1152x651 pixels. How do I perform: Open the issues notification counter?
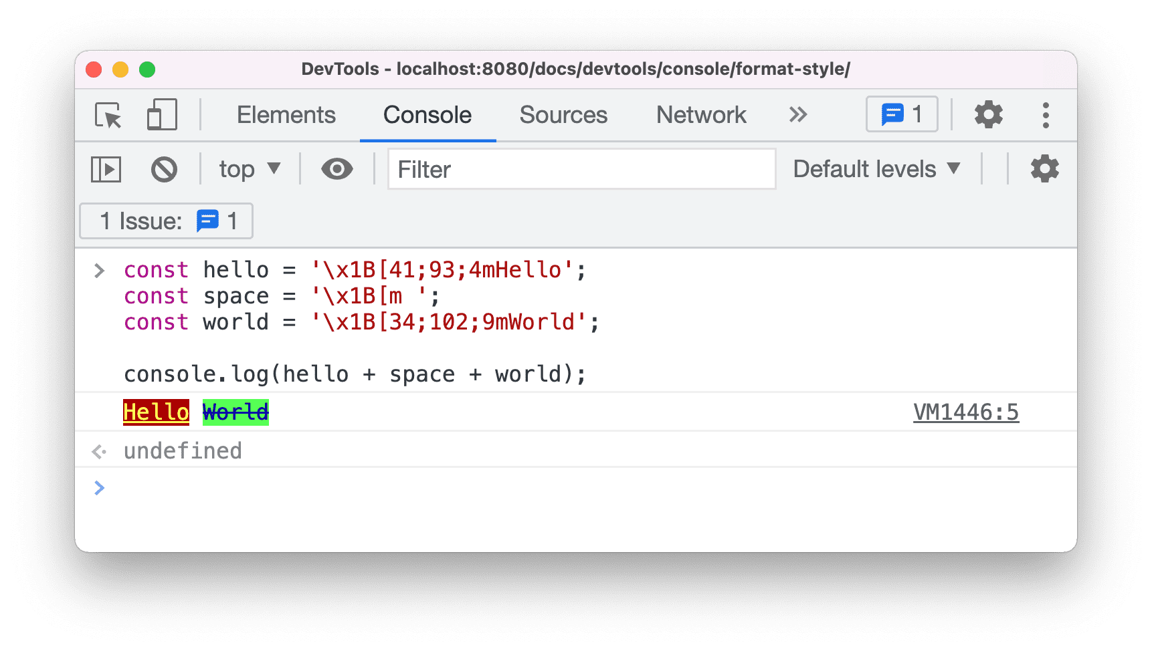[902, 114]
